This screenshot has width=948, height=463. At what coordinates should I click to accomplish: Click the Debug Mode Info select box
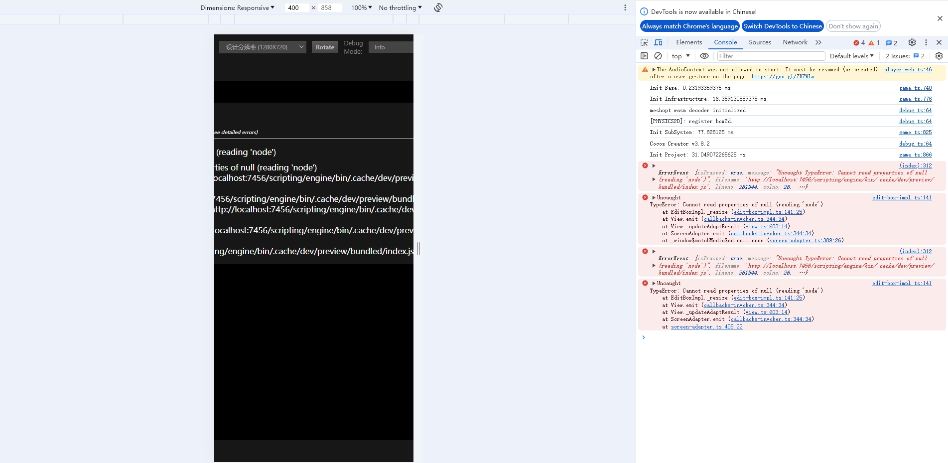point(391,47)
